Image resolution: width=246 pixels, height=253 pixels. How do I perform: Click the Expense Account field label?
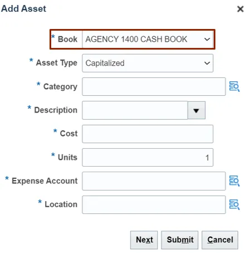[x=45, y=181]
